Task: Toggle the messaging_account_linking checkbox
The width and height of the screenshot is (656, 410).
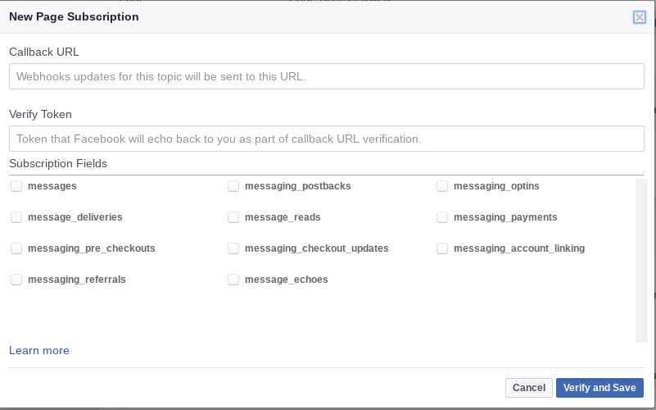Action: click(442, 248)
